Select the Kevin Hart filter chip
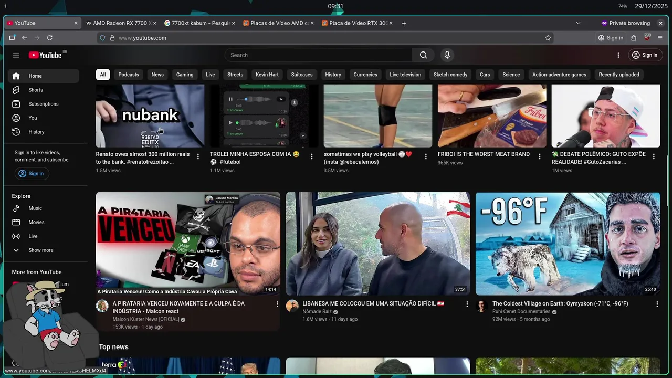Viewport: 672px width, 378px height. pyautogui.click(x=267, y=75)
